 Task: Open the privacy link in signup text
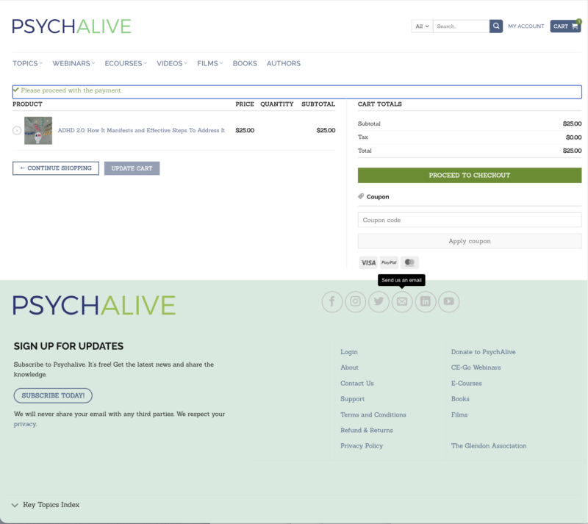click(x=25, y=424)
